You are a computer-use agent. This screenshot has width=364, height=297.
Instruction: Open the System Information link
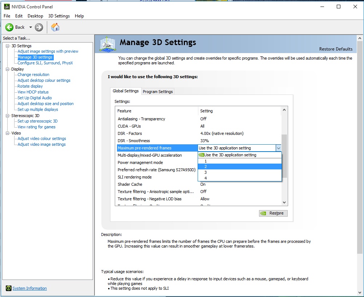tap(29, 288)
